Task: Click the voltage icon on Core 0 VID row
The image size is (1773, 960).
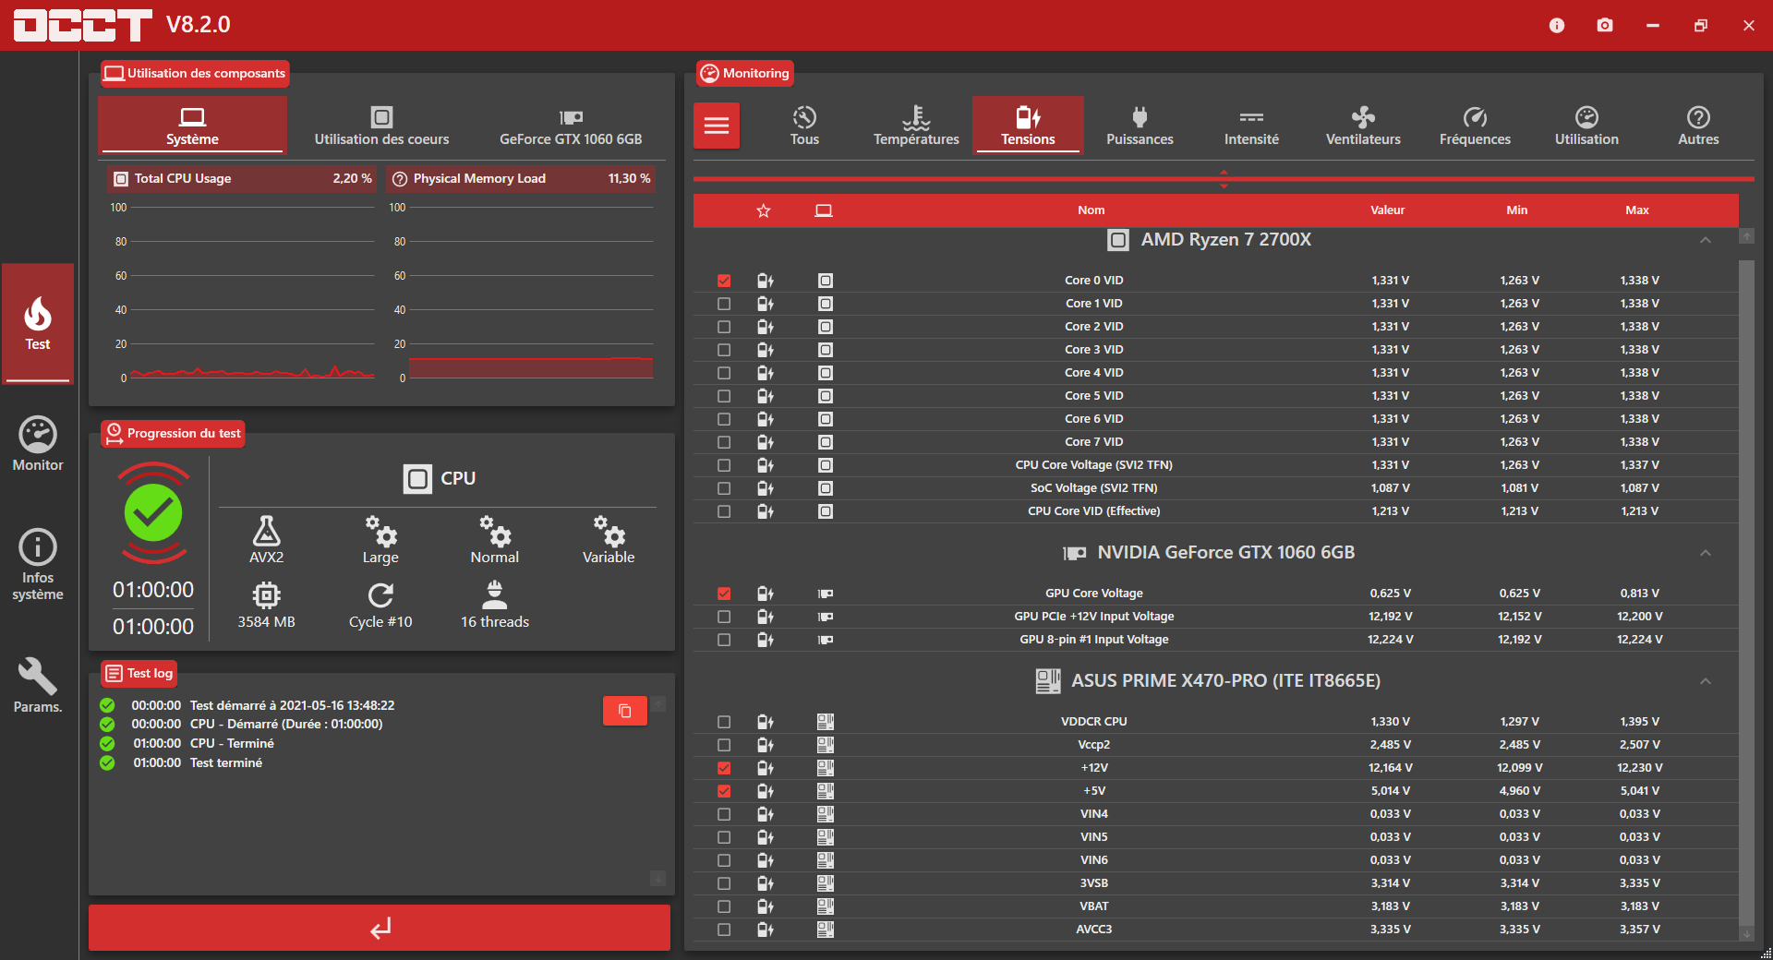Action: point(766,281)
